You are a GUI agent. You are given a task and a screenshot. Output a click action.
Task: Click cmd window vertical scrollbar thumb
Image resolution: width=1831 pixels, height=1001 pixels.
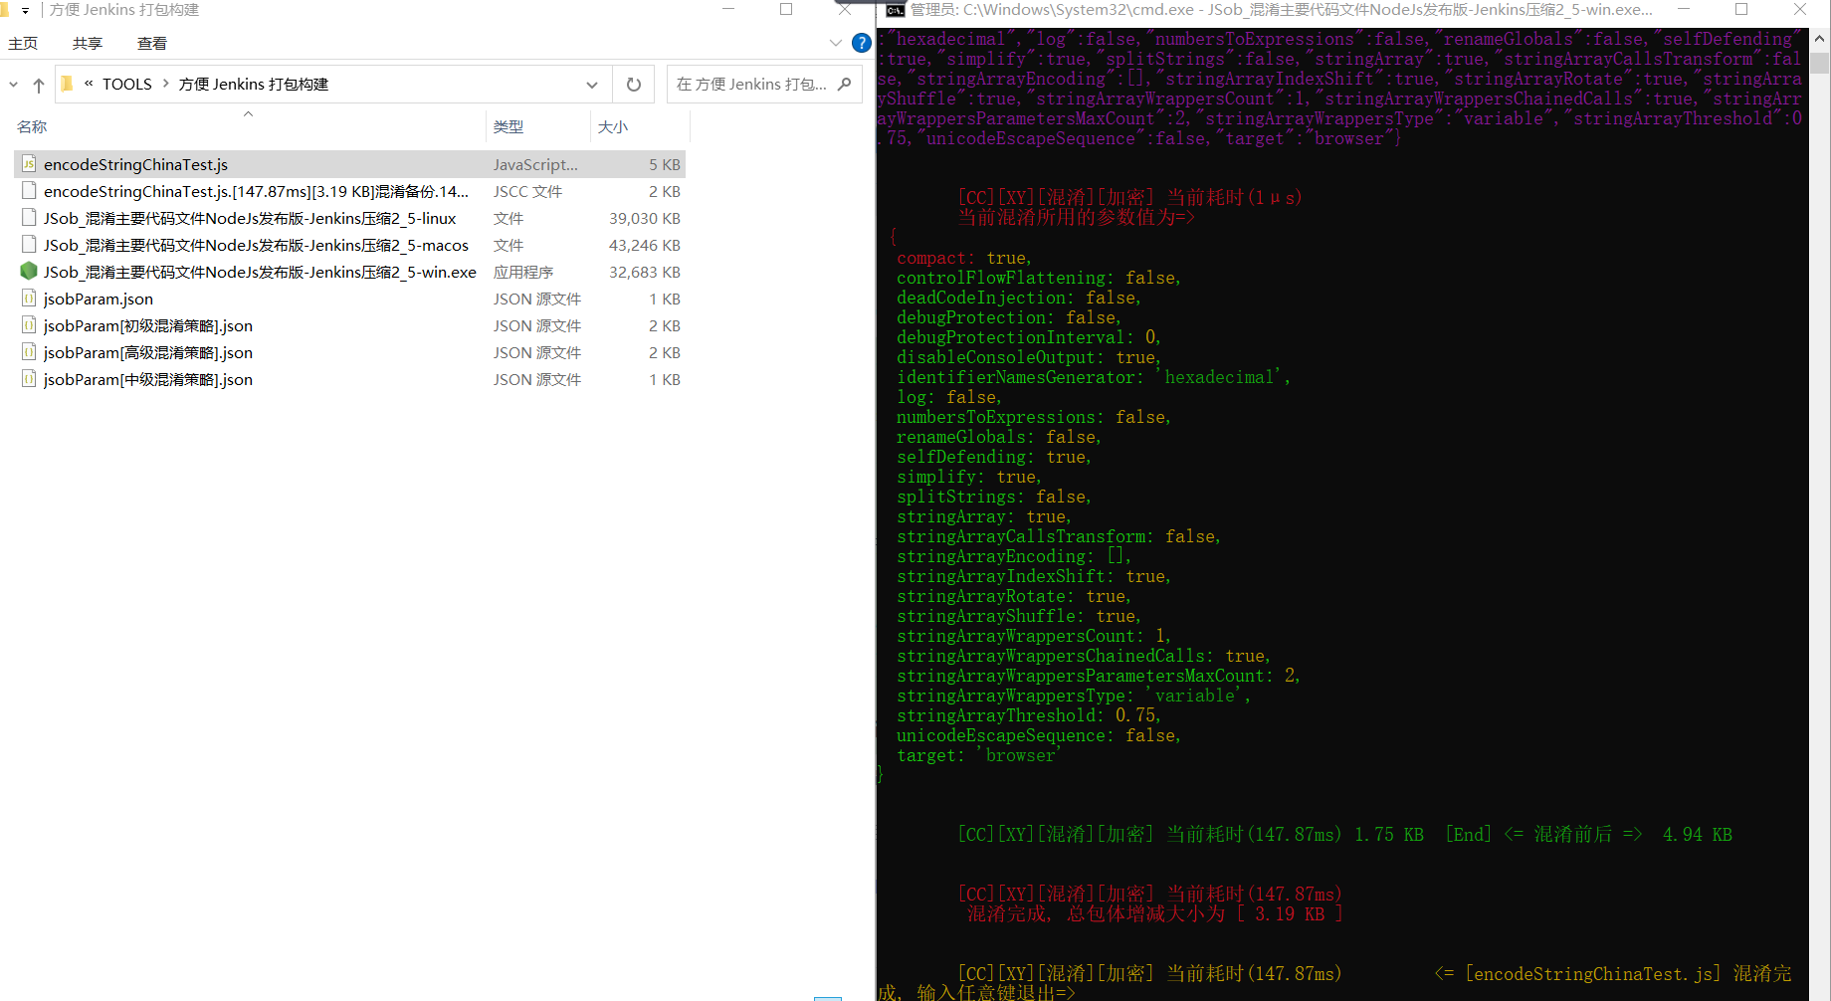tap(1820, 64)
